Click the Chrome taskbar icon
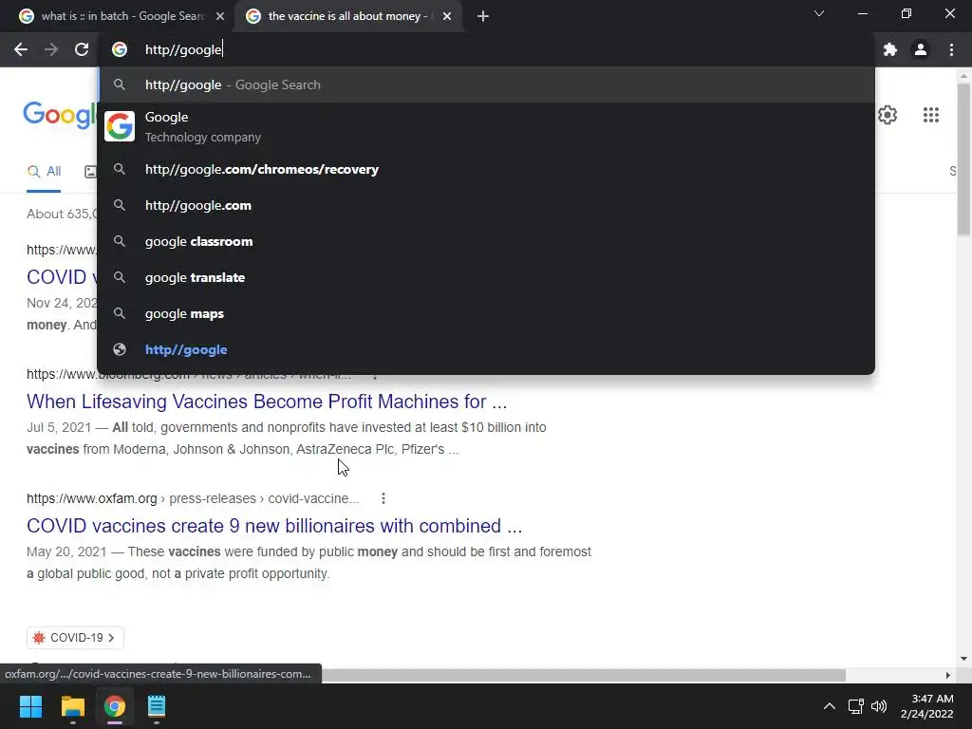The image size is (972, 729). point(115,706)
